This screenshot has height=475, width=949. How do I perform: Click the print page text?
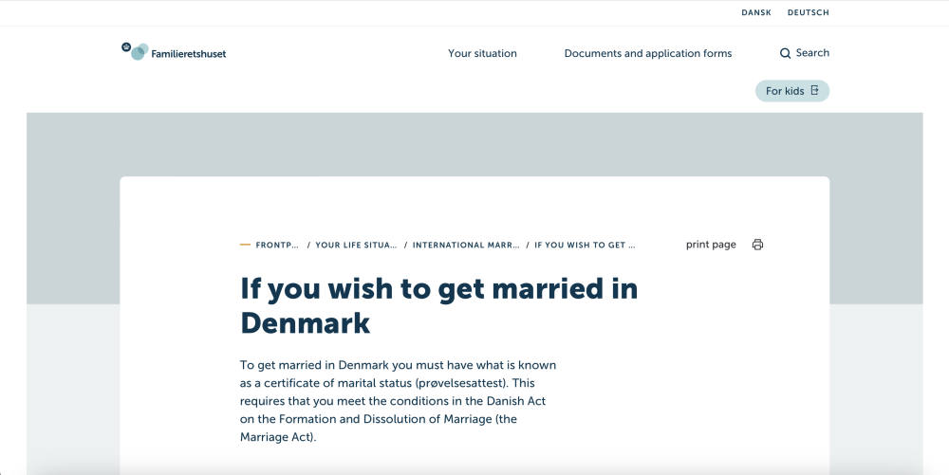tap(711, 245)
